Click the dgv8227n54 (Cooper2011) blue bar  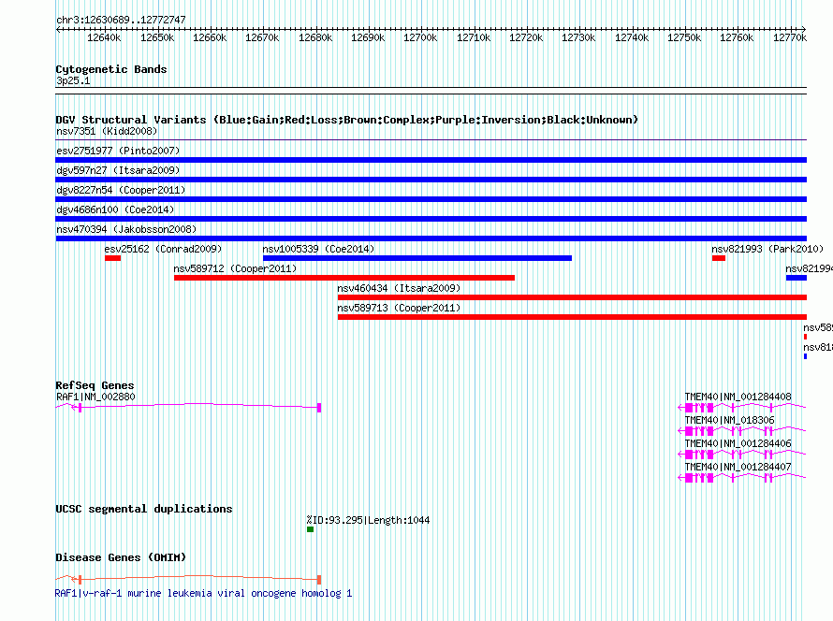pyautogui.click(x=431, y=199)
